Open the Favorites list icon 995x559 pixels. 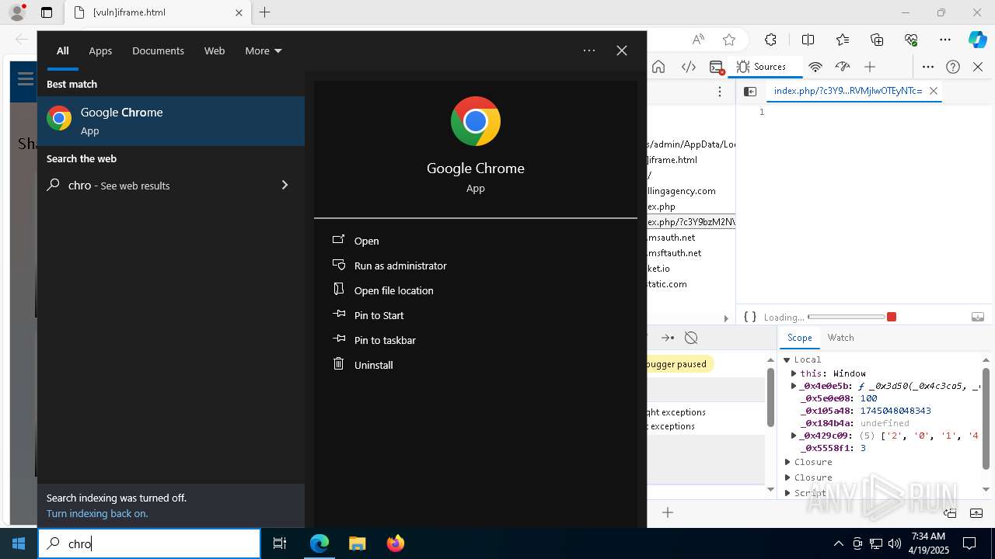coord(843,40)
